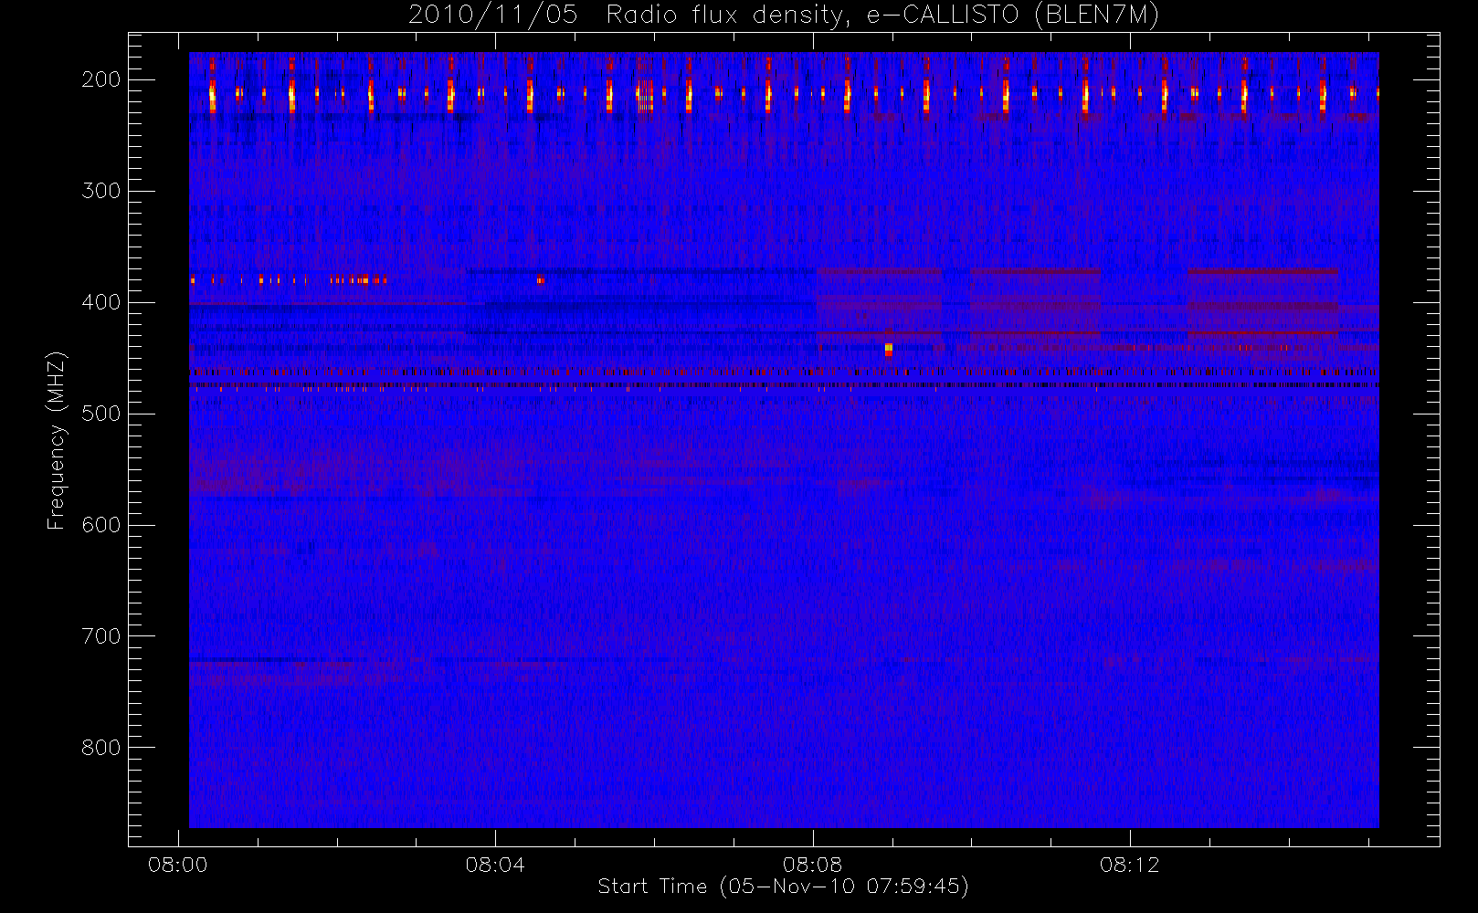Select the 400 frequency axis label
1478x913 pixels.
click(x=101, y=302)
